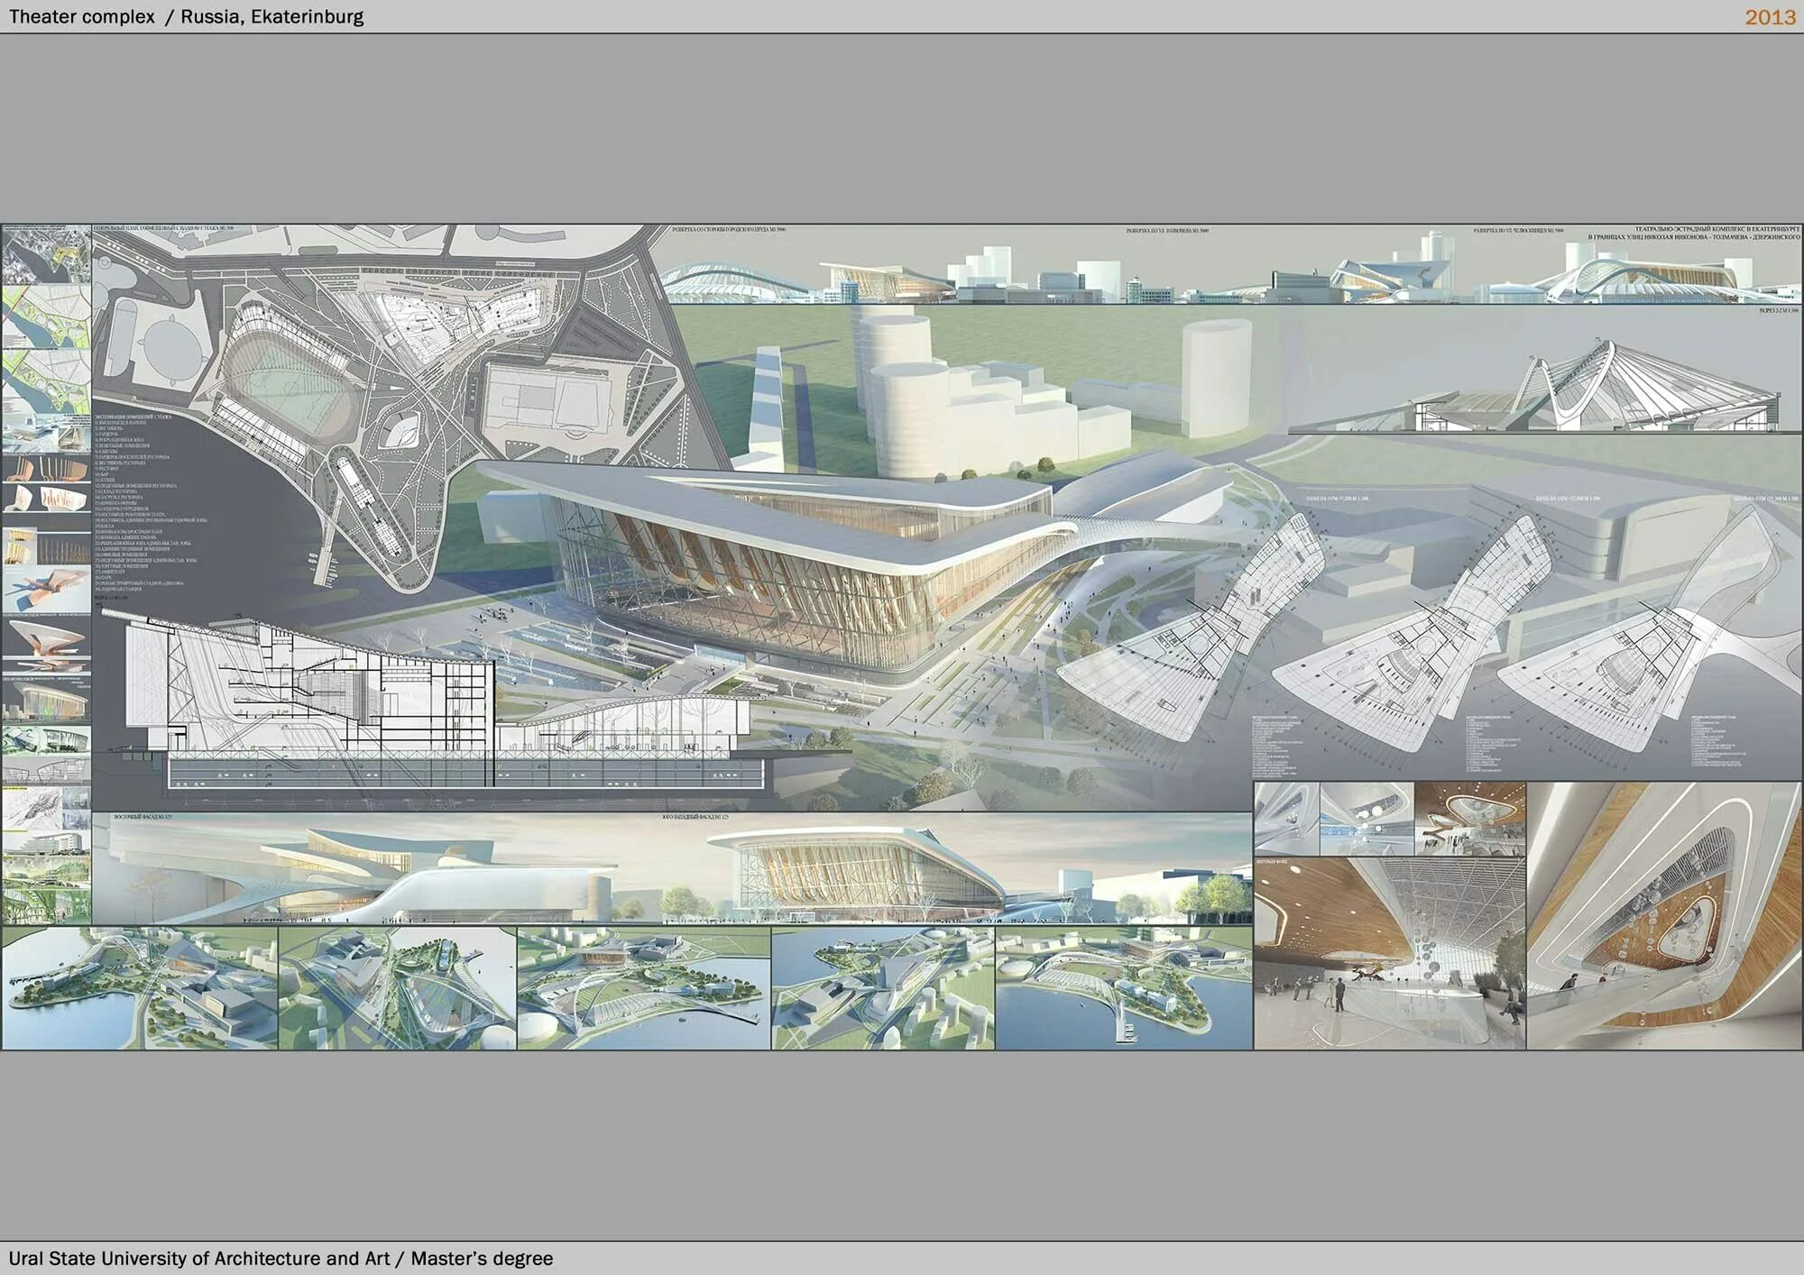Open the second bottom aerial render

(397, 987)
